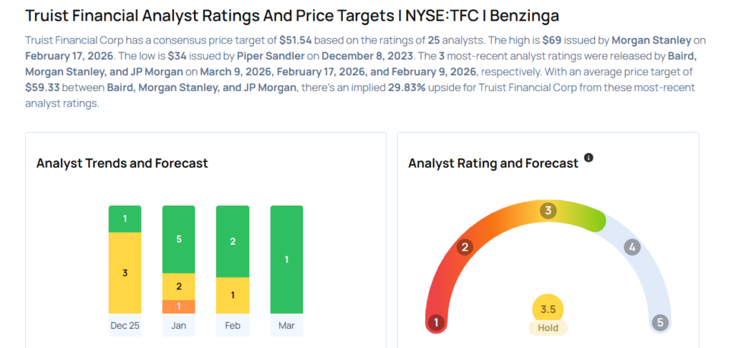Click the info icon beside Analyst Rating and Forecast
Screen dimensions: 733x348
point(588,158)
